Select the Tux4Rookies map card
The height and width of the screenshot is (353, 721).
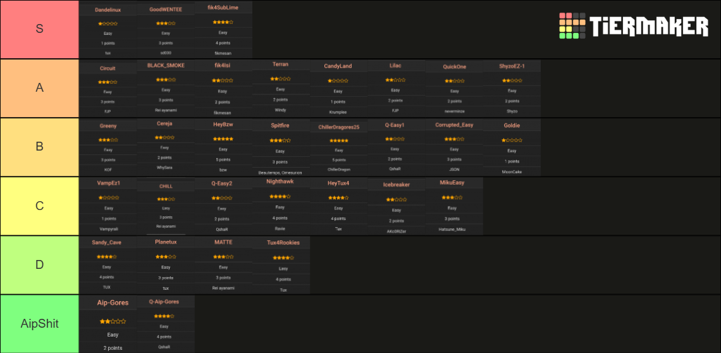[281, 265]
